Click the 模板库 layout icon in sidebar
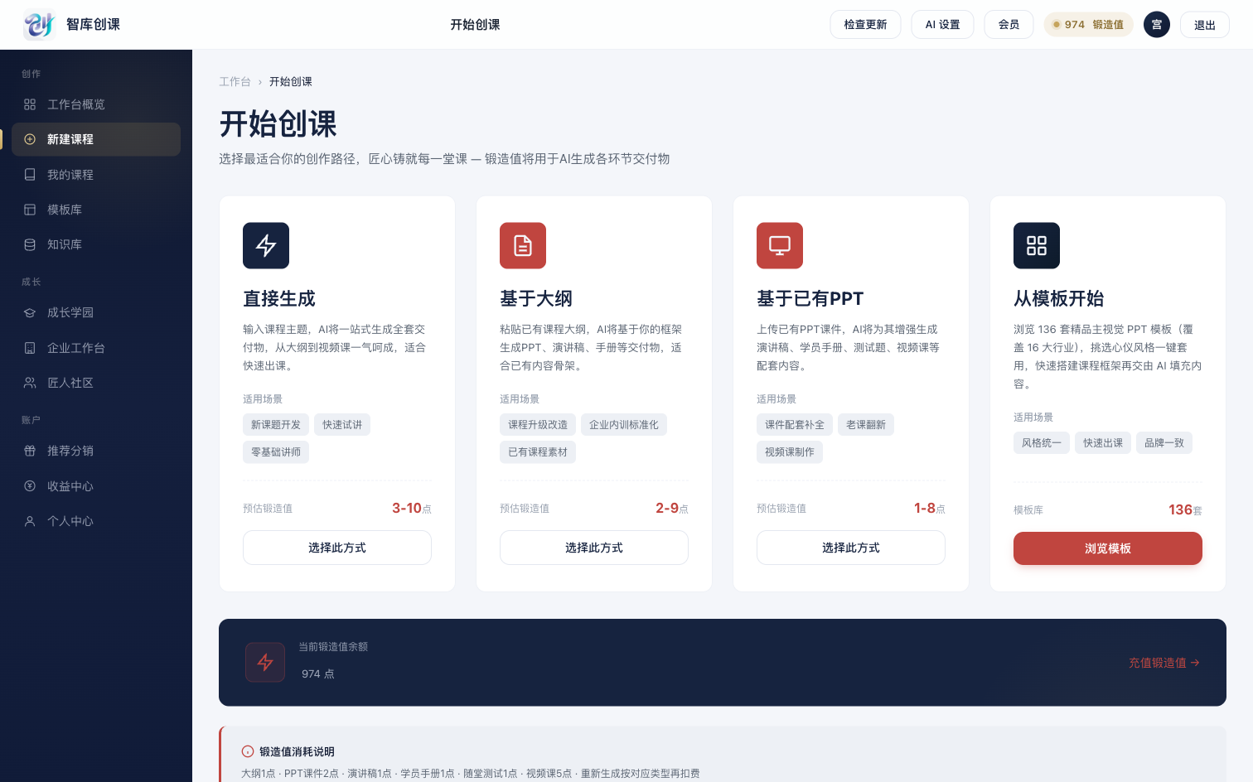 coord(30,210)
